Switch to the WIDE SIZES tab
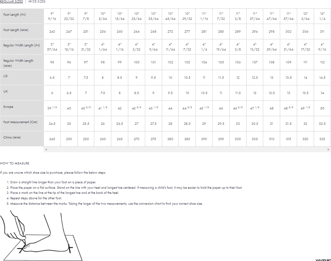This screenshot has height=261, width=331. pos(37,2)
